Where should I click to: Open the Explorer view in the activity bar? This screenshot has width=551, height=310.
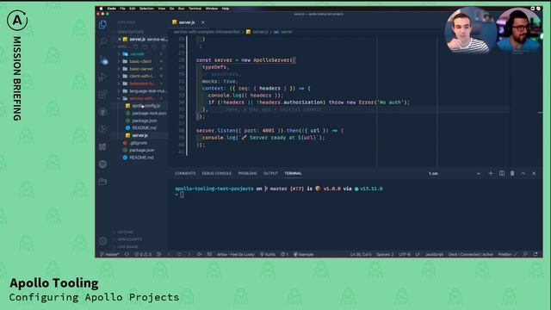102,24
